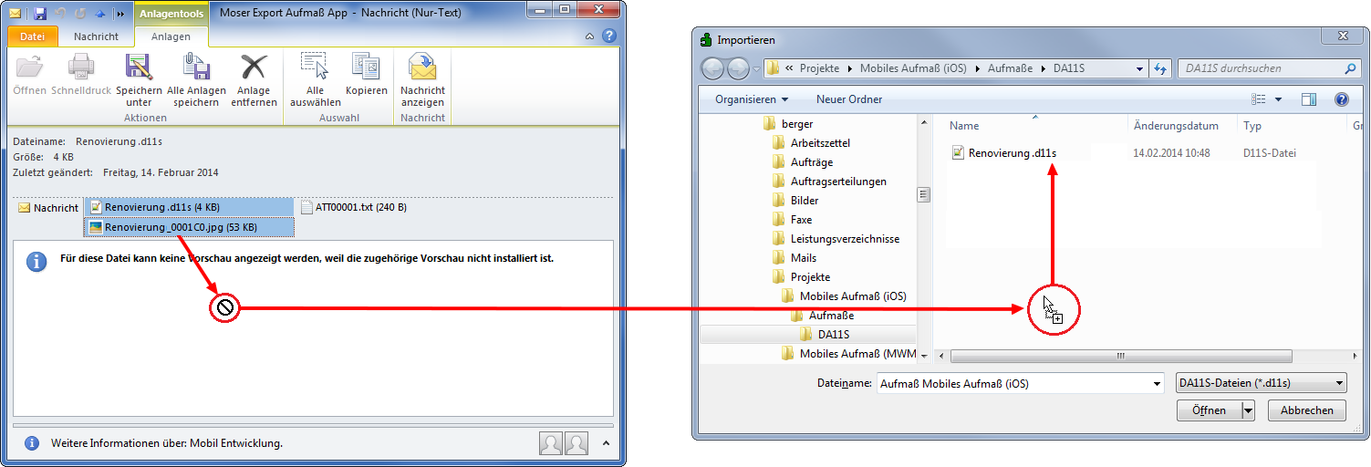Select Auftragserteilungen folder
This screenshot has width=1371, height=467.
point(829,182)
